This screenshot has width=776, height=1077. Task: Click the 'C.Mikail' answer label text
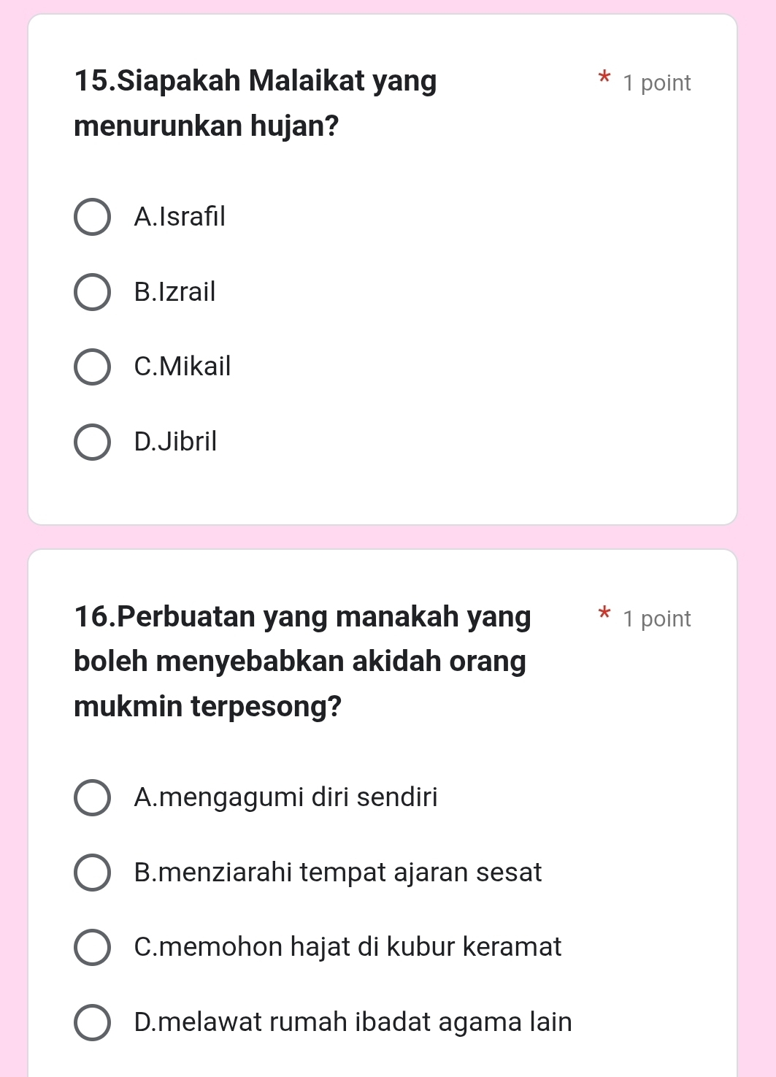tap(183, 367)
